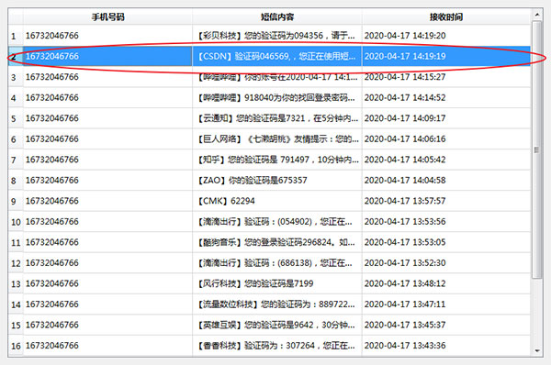Select the 哔哩哔哩 918040 password message
The width and height of the screenshot is (551, 365).
click(277, 97)
